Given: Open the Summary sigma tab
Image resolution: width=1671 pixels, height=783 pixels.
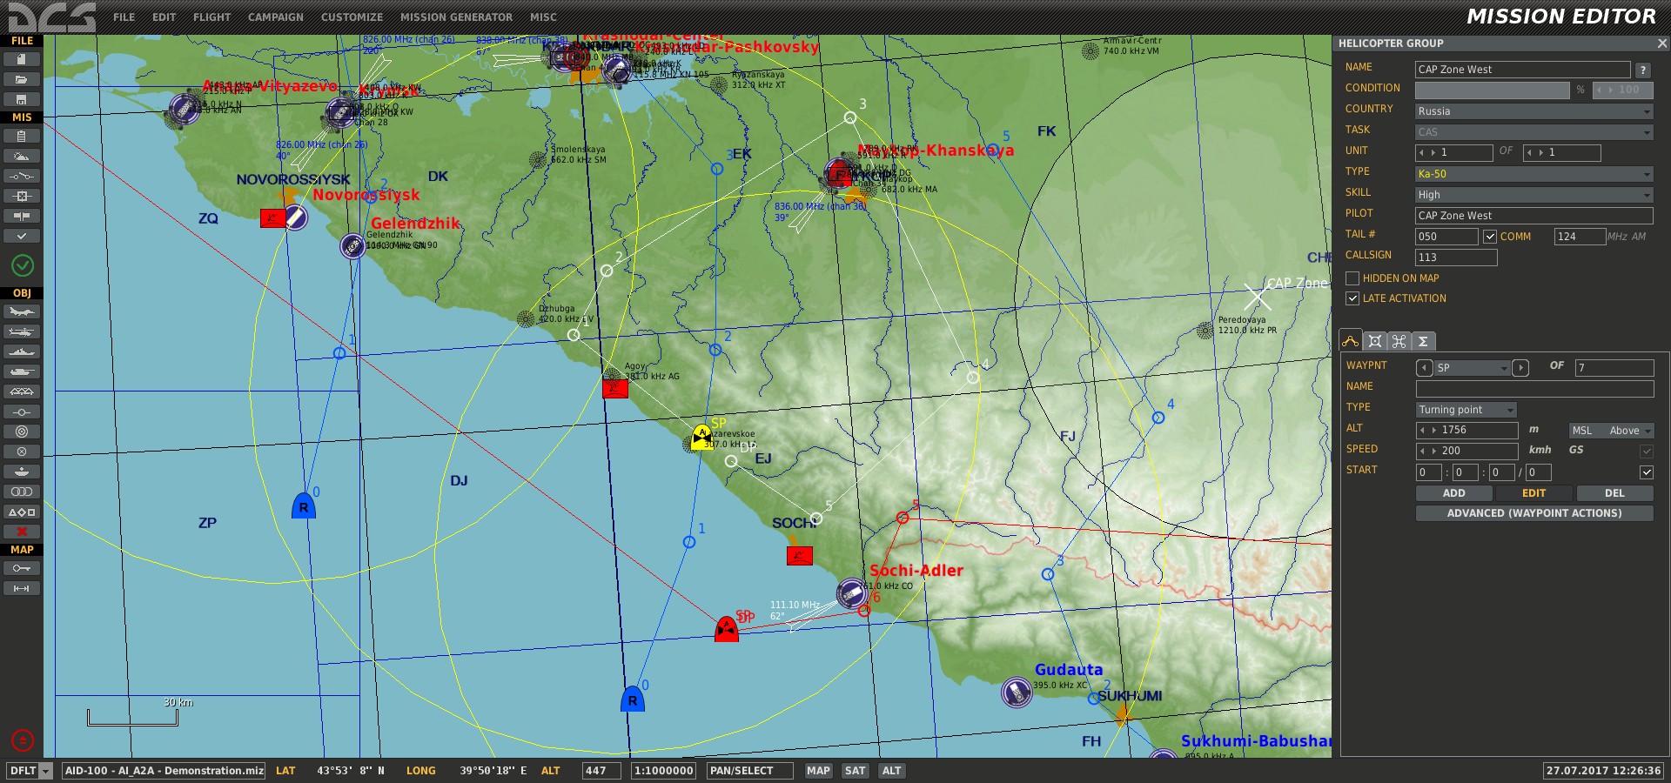Looking at the screenshot, I should (1423, 342).
